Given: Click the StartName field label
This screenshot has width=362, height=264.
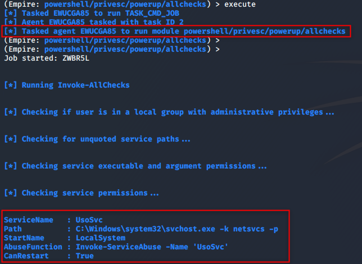Looking at the screenshot, I should [24, 238].
